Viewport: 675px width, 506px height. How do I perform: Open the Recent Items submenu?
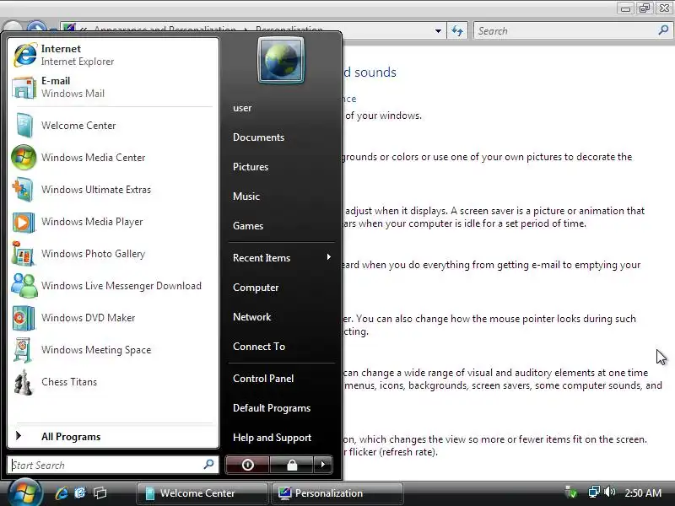point(282,258)
